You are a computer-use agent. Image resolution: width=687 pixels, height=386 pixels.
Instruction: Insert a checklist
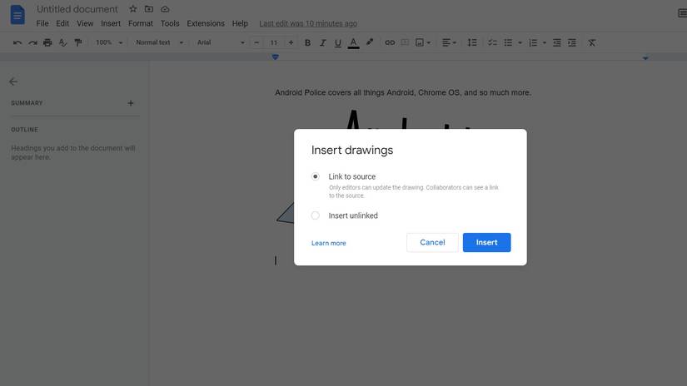(492, 42)
